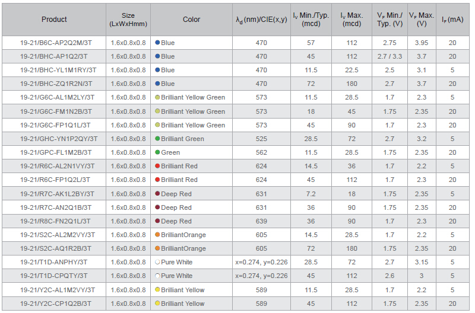Image resolution: width=475 pixels, height=313 pixels.
Task: Open product 19-21/BHC-AP1Q2/3T
Action: (x=54, y=57)
